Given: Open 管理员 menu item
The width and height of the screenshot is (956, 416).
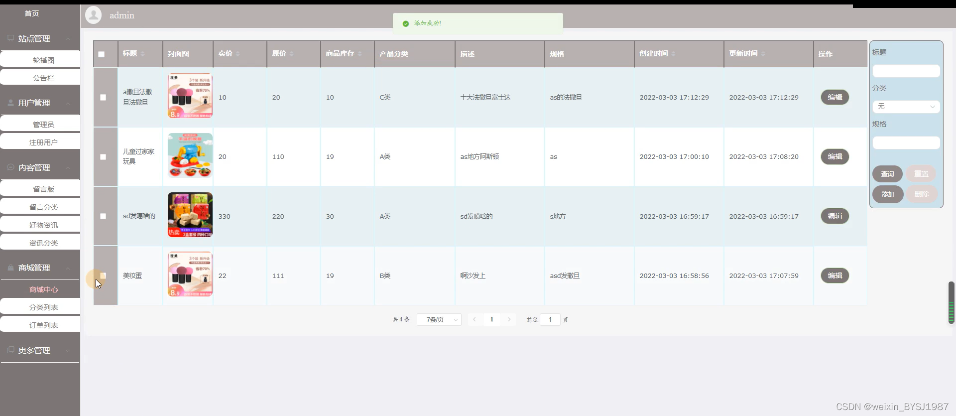Looking at the screenshot, I should pyautogui.click(x=40, y=124).
